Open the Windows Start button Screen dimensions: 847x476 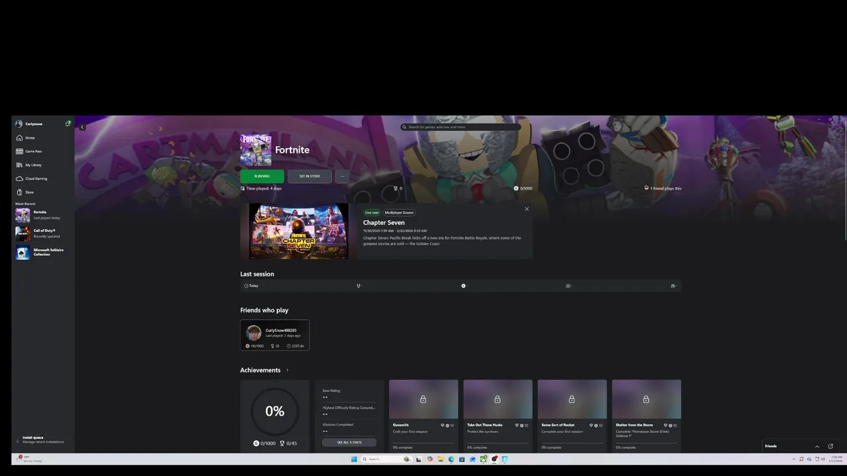354,459
